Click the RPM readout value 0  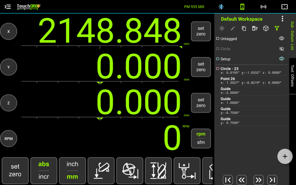(172, 137)
